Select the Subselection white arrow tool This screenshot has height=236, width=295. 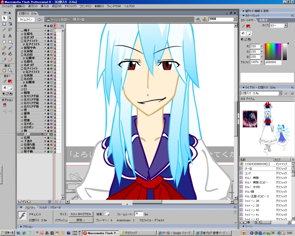coord(10,18)
